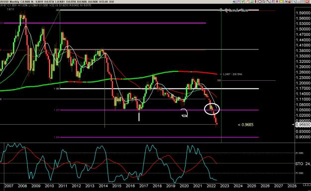Click the yellow rectangle toolbar icon

[x=281, y=1]
